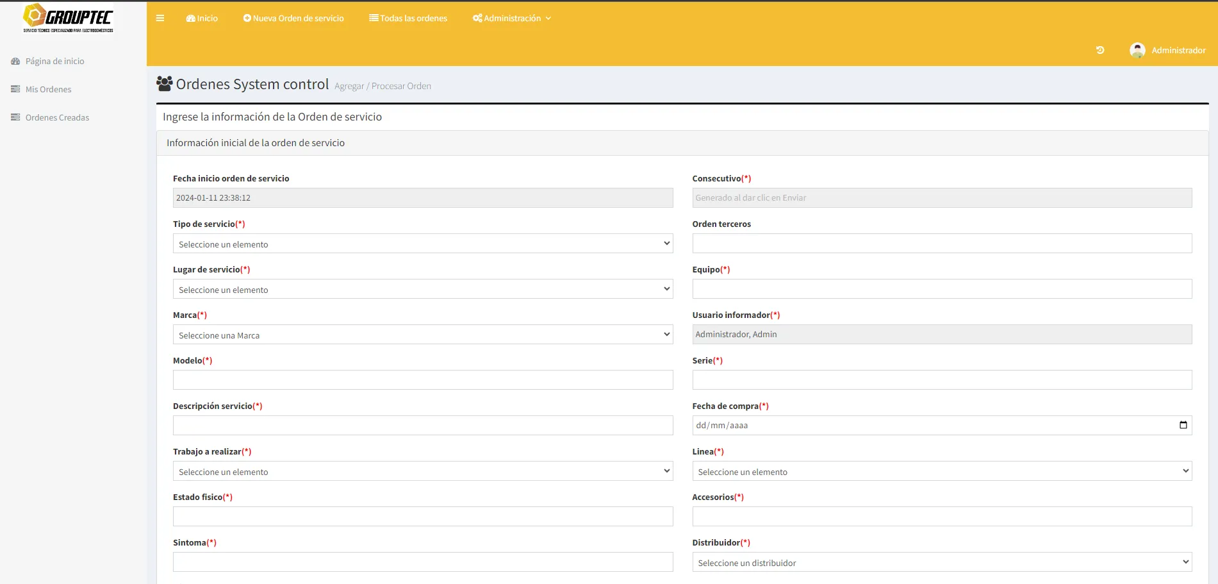Toggle the hamburger sidebar menu icon
This screenshot has width=1218, height=584.
pos(160,18)
